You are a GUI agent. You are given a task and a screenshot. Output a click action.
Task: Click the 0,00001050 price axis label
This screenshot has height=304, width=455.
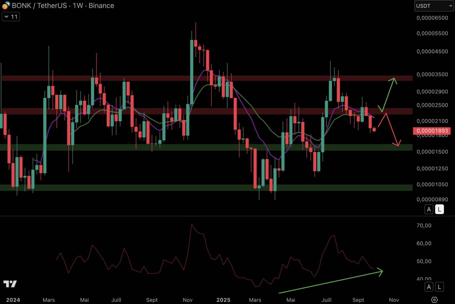(432, 185)
